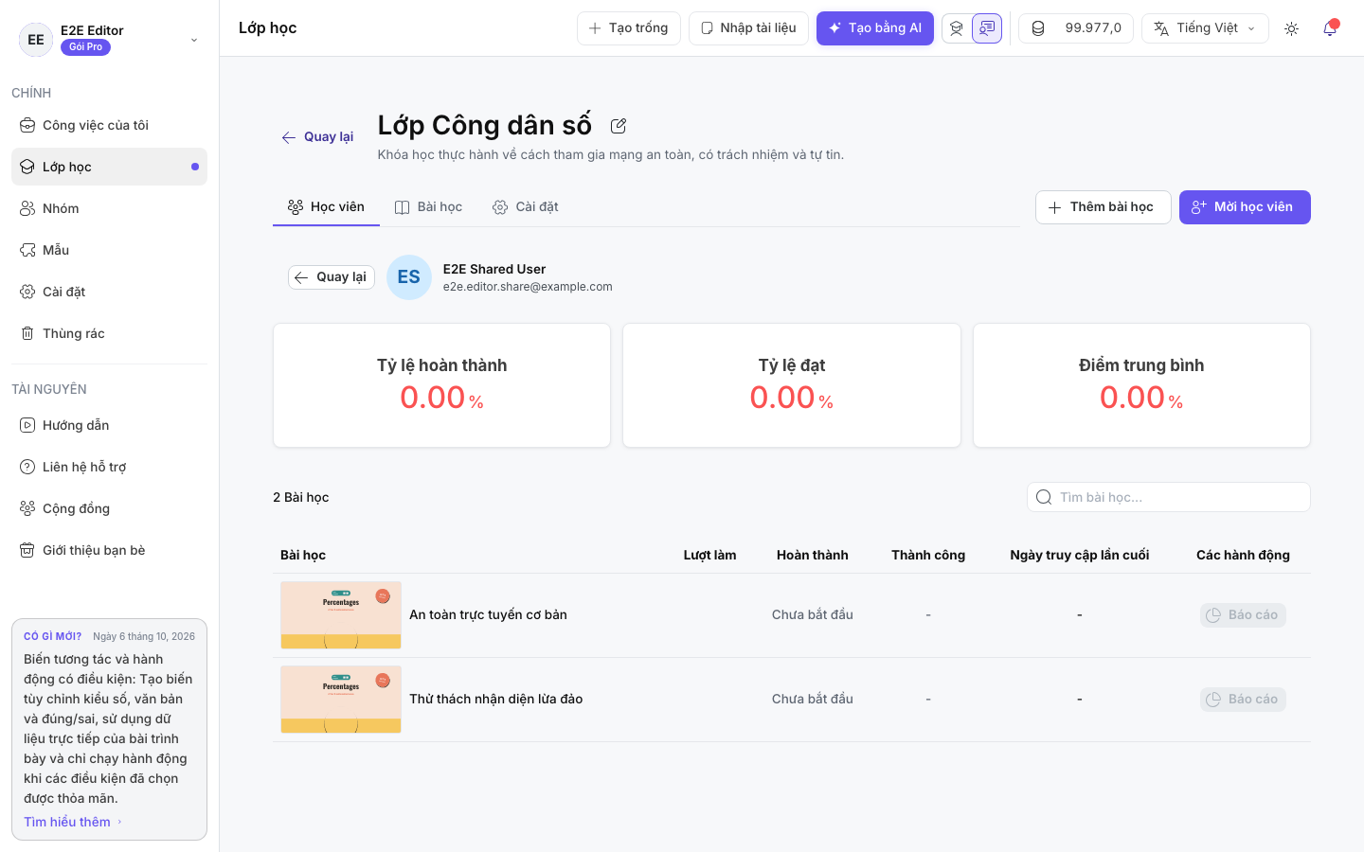
Task: Open Thử thách nhận diện lừa đảo thumbnail
Action: pos(341,700)
